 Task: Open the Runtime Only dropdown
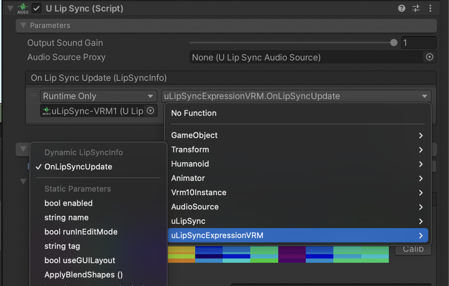tap(98, 96)
